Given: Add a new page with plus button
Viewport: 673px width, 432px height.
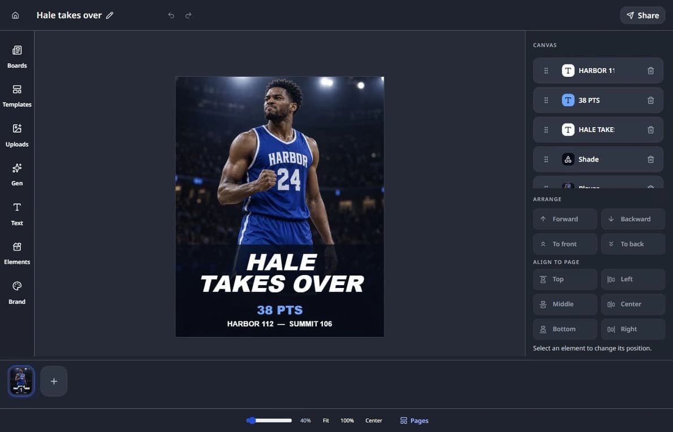Looking at the screenshot, I should click(54, 381).
